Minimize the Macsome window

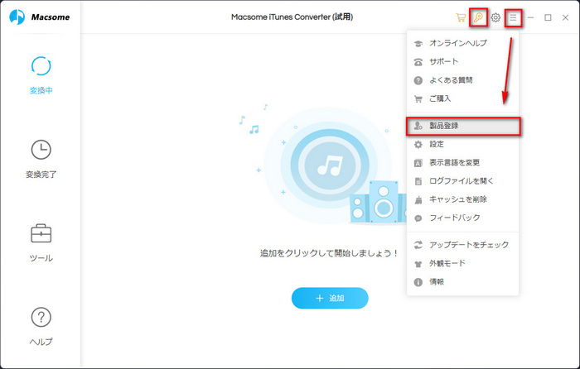530,17
